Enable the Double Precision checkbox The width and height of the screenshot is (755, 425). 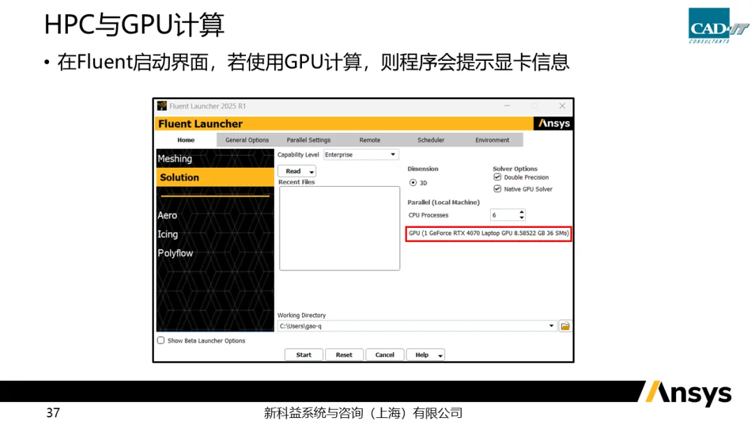pyautogui.click(x=498, y=178)
